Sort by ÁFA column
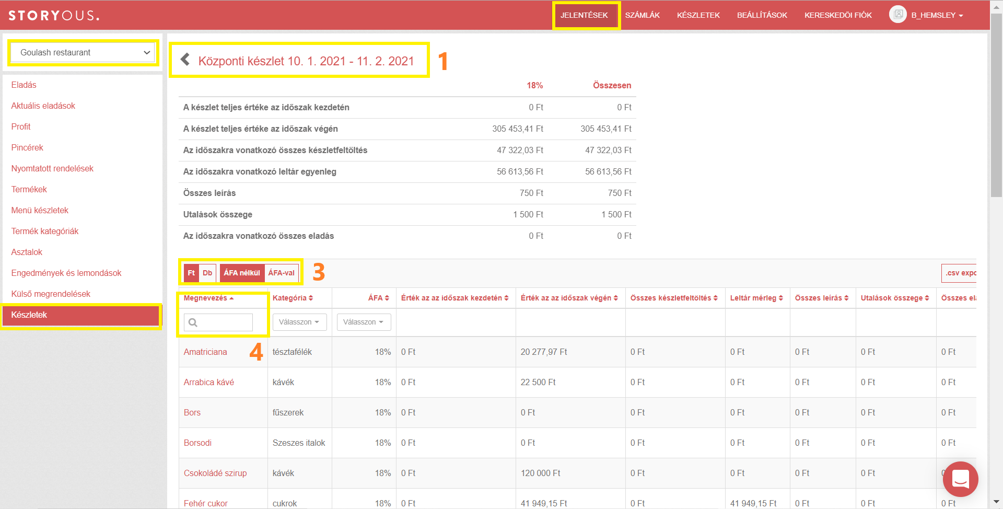The image size is (1003, 509). click(x=378, y=298)
